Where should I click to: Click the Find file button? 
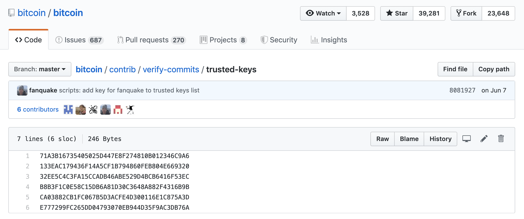coord(455,69)
